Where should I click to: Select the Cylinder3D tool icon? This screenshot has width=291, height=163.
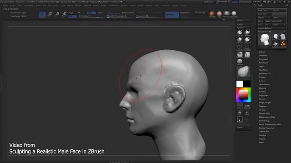point(283,37)
